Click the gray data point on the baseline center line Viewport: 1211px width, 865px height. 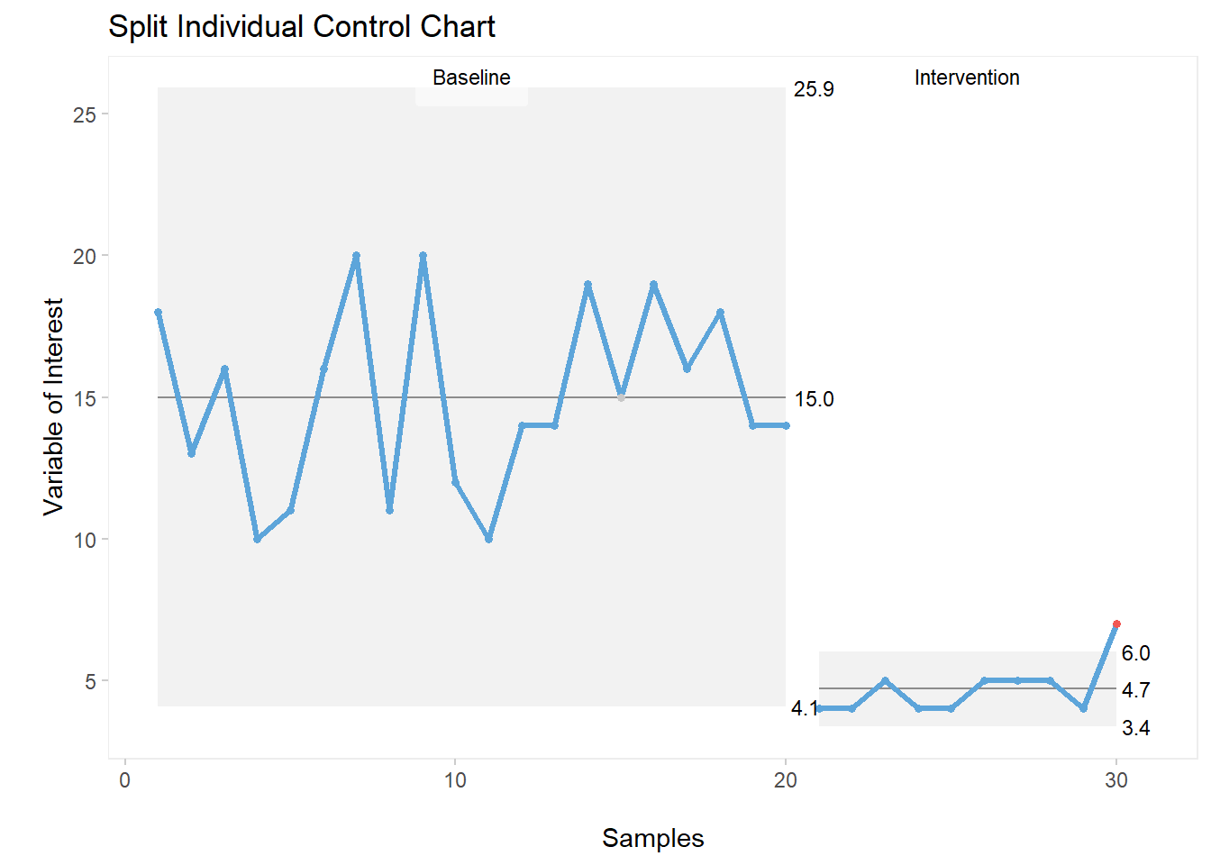point(621,397)
